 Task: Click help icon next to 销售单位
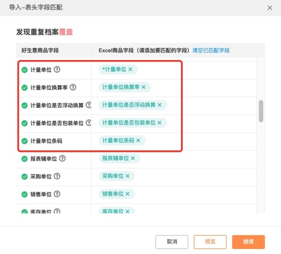57,194
